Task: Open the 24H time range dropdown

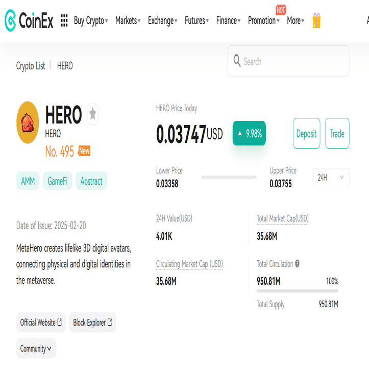Action: [x=331, y=177]
